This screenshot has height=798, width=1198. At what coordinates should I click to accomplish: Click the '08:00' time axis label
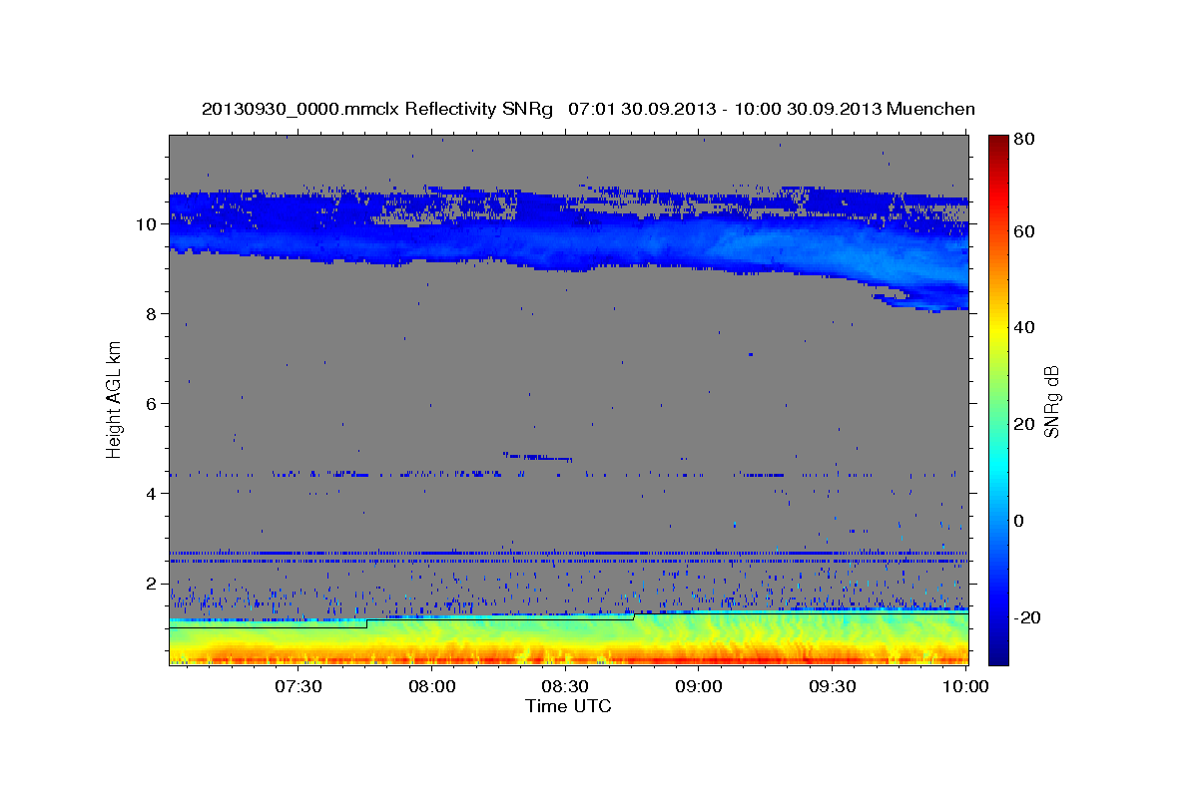coord(432,686)
